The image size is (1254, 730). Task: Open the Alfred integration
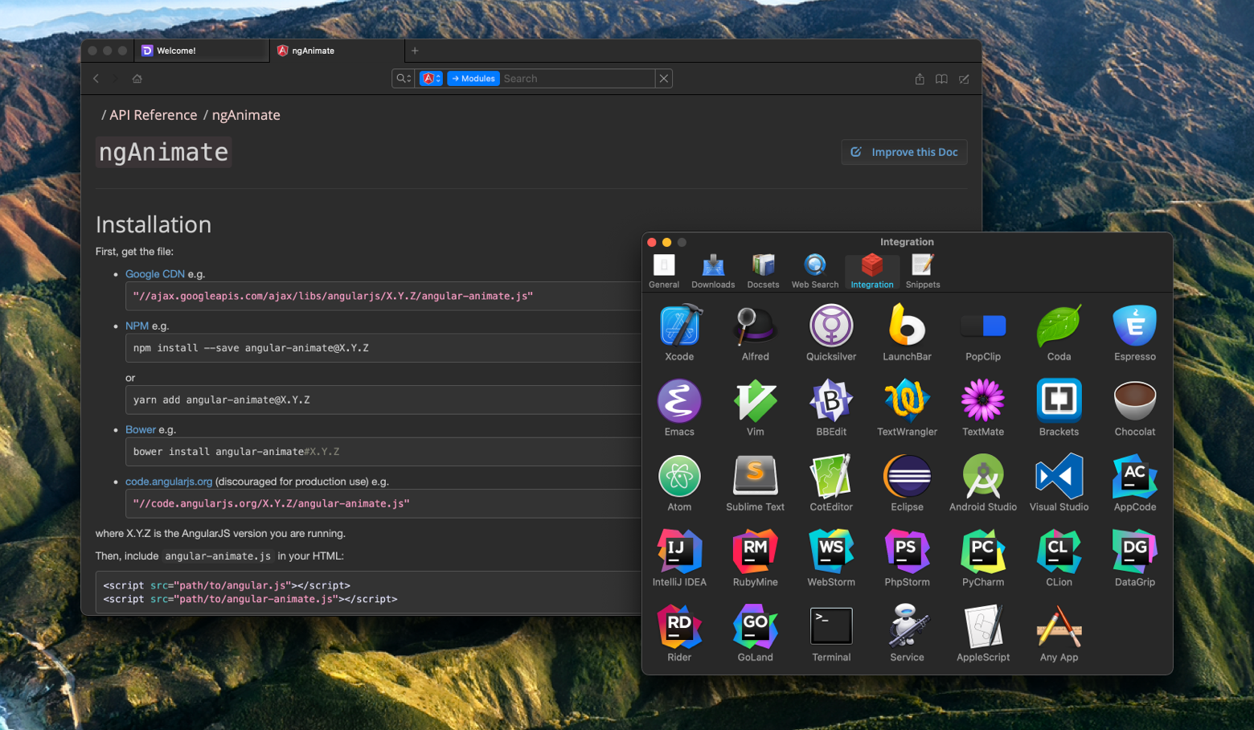(755, 326)
